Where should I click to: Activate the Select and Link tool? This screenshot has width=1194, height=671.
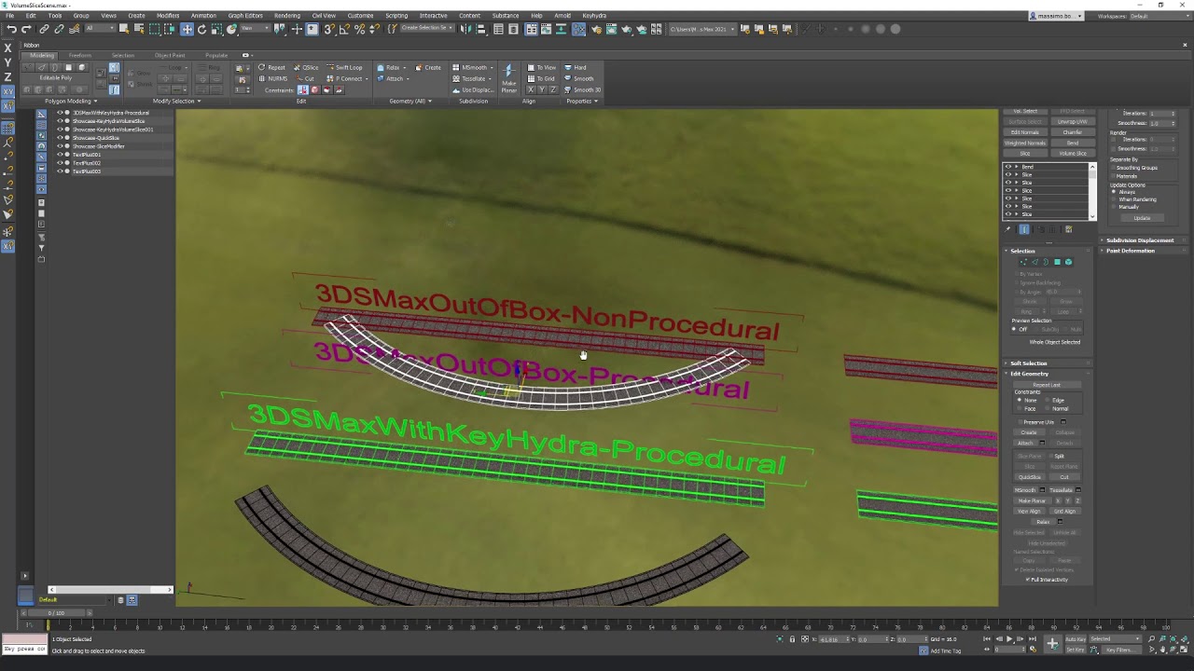tap(44, 29)
